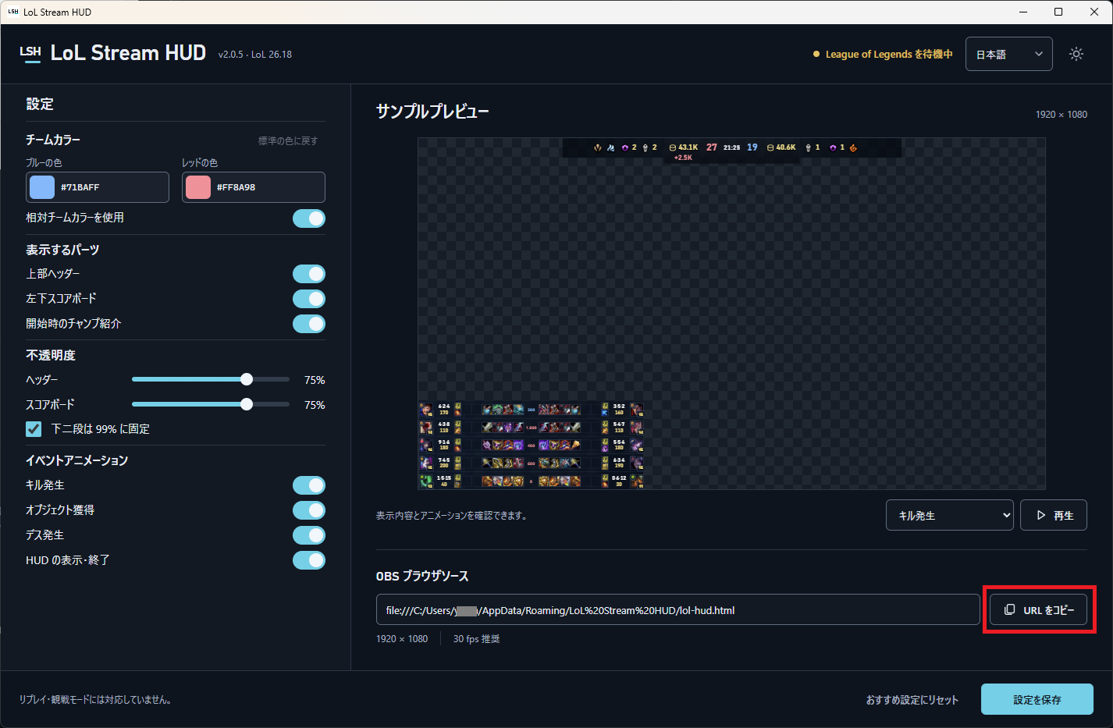
Task: Click the 表示するパーツ section heading
Action: 62,250
